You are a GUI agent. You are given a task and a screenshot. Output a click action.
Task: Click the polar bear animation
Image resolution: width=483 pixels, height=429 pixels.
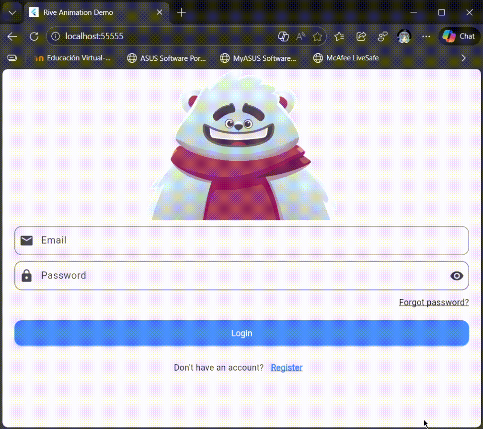[241, 146]
